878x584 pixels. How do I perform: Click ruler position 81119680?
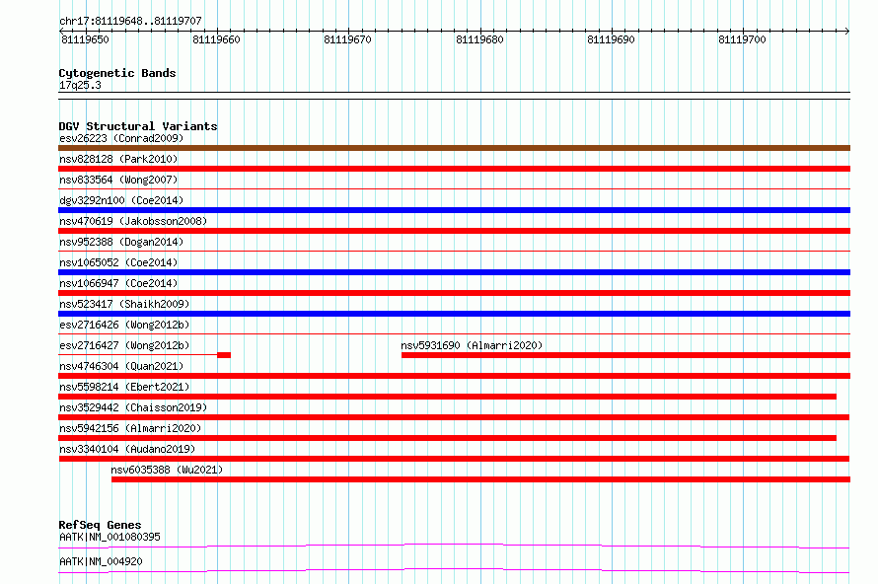pyautogui.click(x=479, y=39)
